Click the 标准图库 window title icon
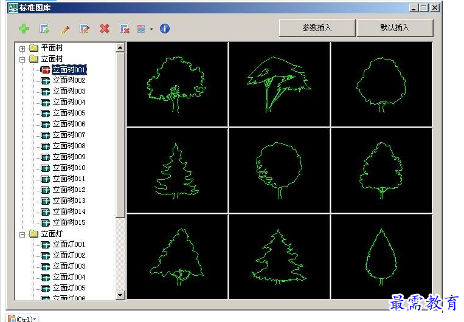The image size is (464, 322). click(13, 8)
